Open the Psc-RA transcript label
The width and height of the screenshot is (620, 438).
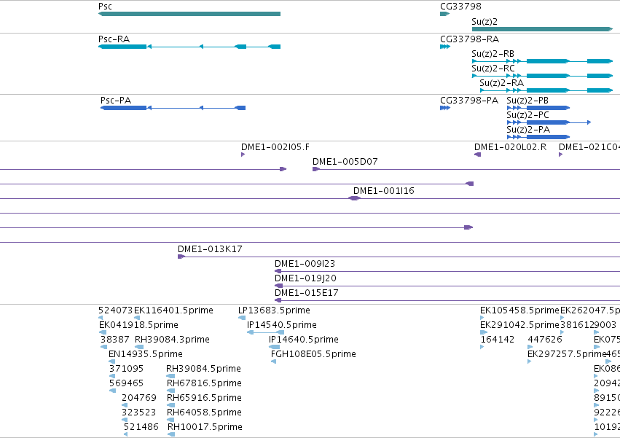[114, 39]
